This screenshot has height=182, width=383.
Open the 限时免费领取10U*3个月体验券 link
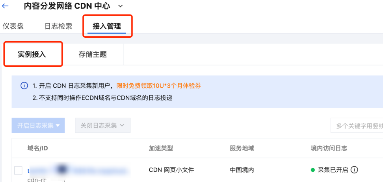(x=161, y=86)
